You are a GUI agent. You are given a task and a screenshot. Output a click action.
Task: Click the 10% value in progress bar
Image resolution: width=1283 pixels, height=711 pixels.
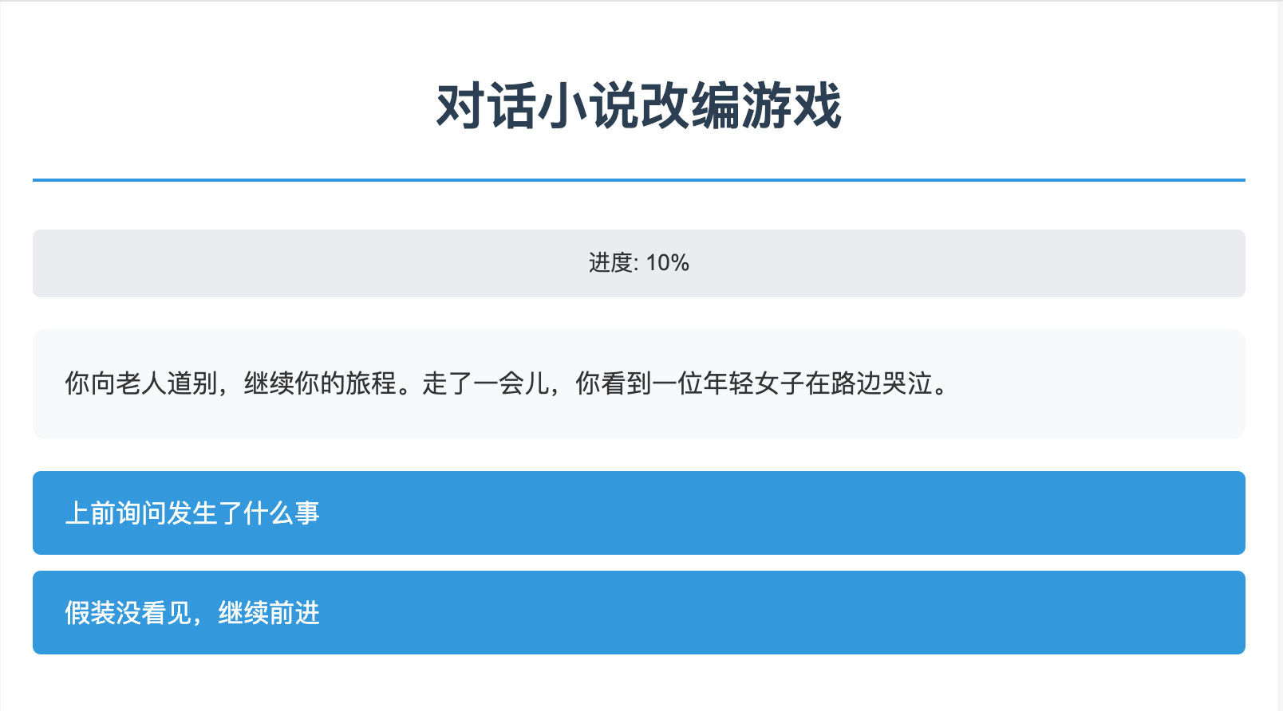pyautogui.click(x=668, y=263)
